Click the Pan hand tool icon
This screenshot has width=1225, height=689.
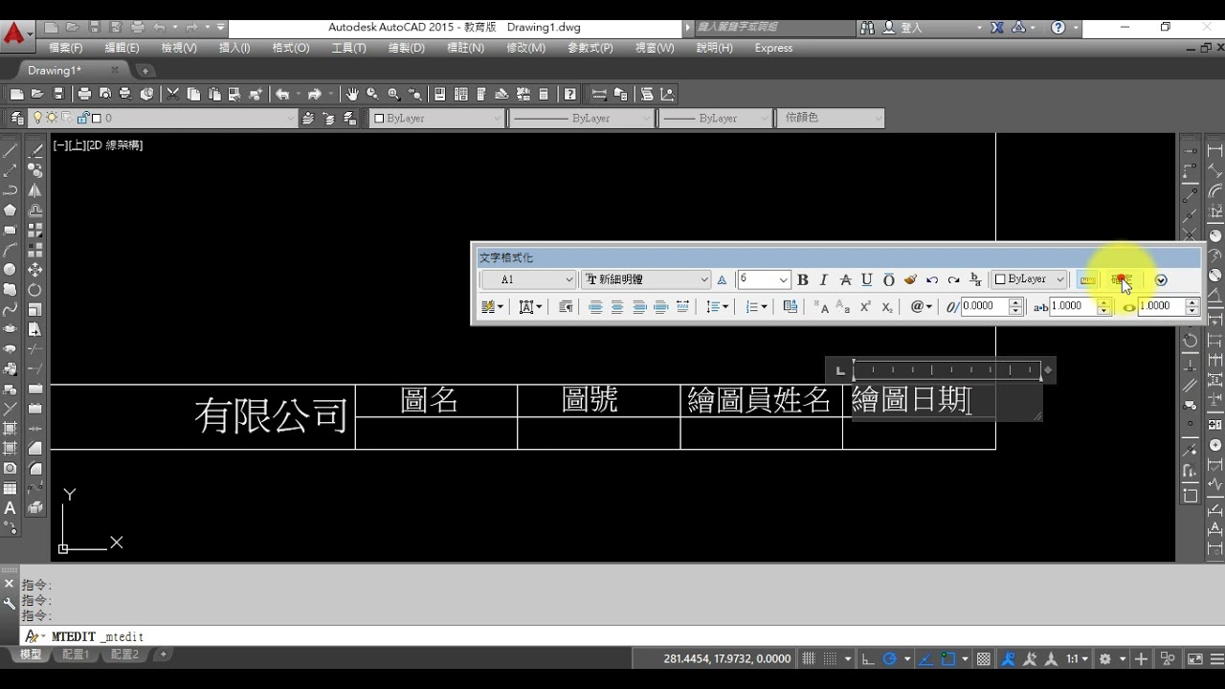tap(352, 94)
